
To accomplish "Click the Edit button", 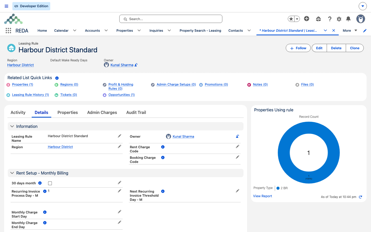I will [319, 48].
